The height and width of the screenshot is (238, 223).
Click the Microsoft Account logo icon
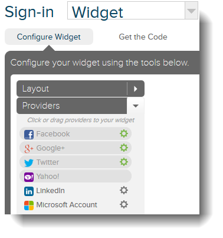click(x=29, y=206)
